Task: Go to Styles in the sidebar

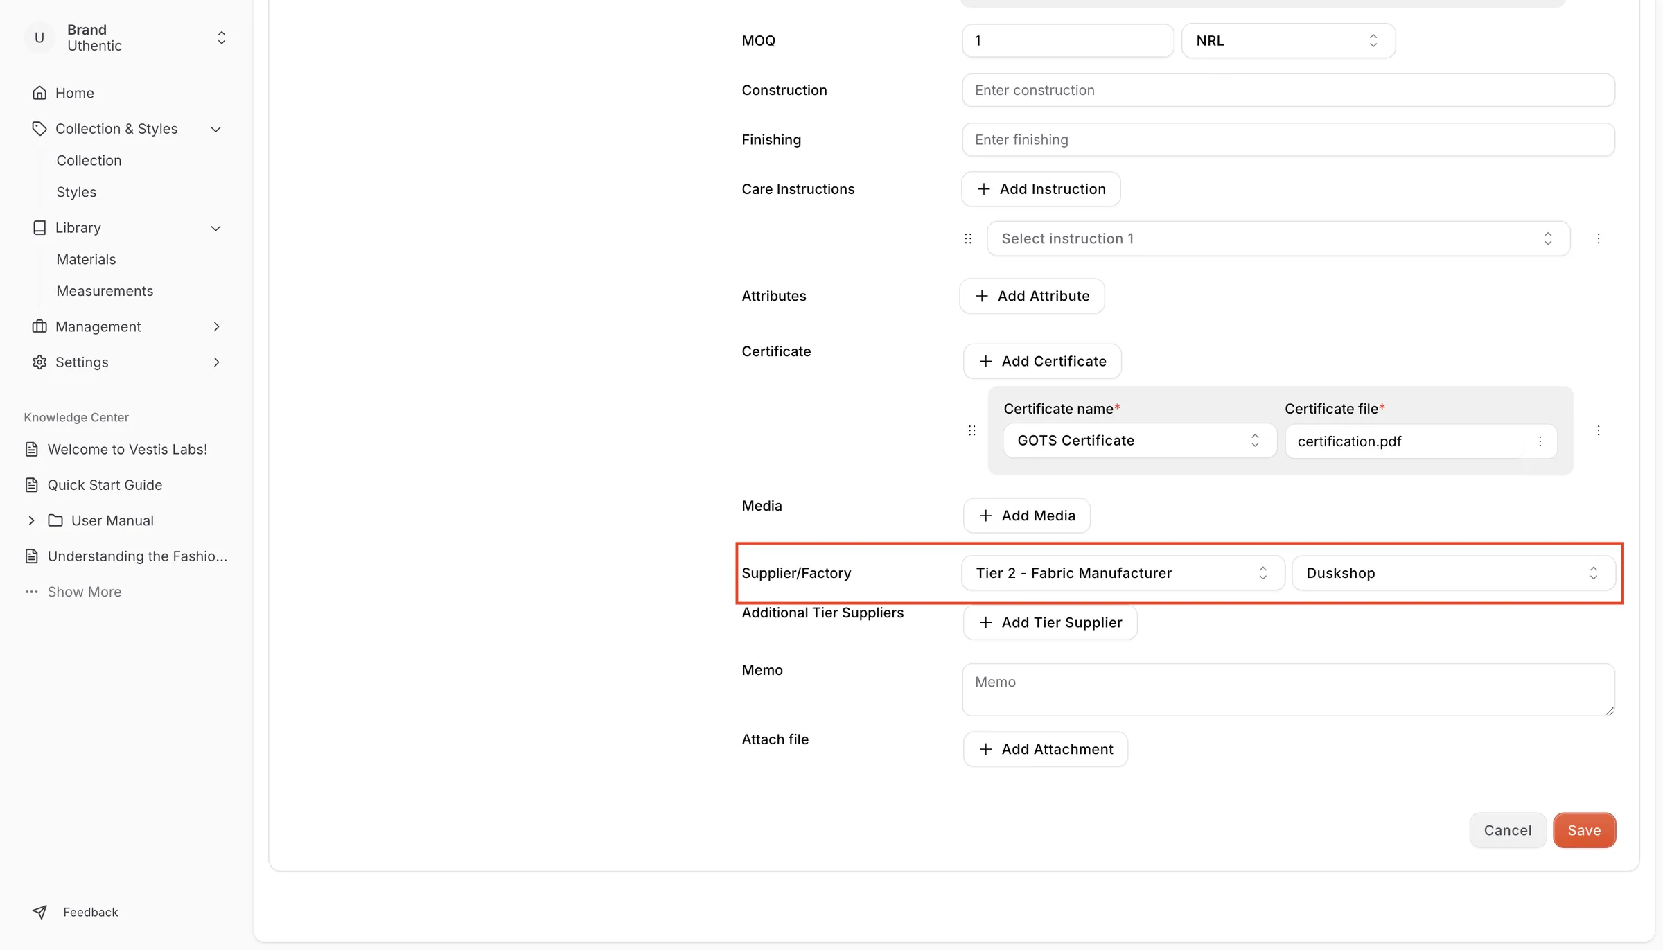Action: pos(76,192)
